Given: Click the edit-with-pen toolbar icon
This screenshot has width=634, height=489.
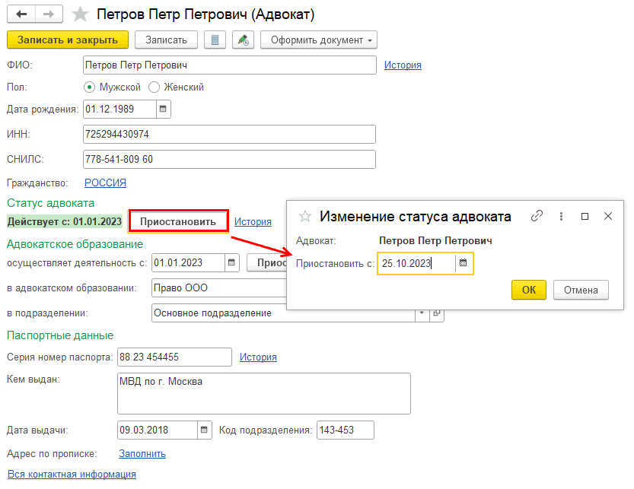Looking at the screenshot, I should click(243, 40).
